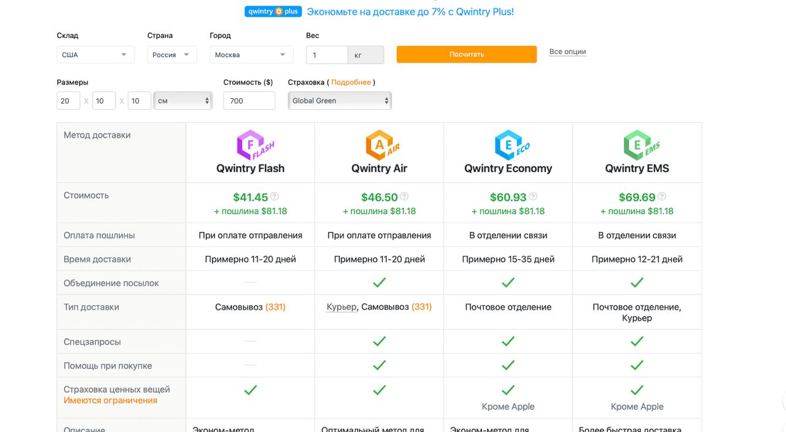Select the Qwintry Economy heading text
This screenshot has height=432, width=786.
coord(508,168)
